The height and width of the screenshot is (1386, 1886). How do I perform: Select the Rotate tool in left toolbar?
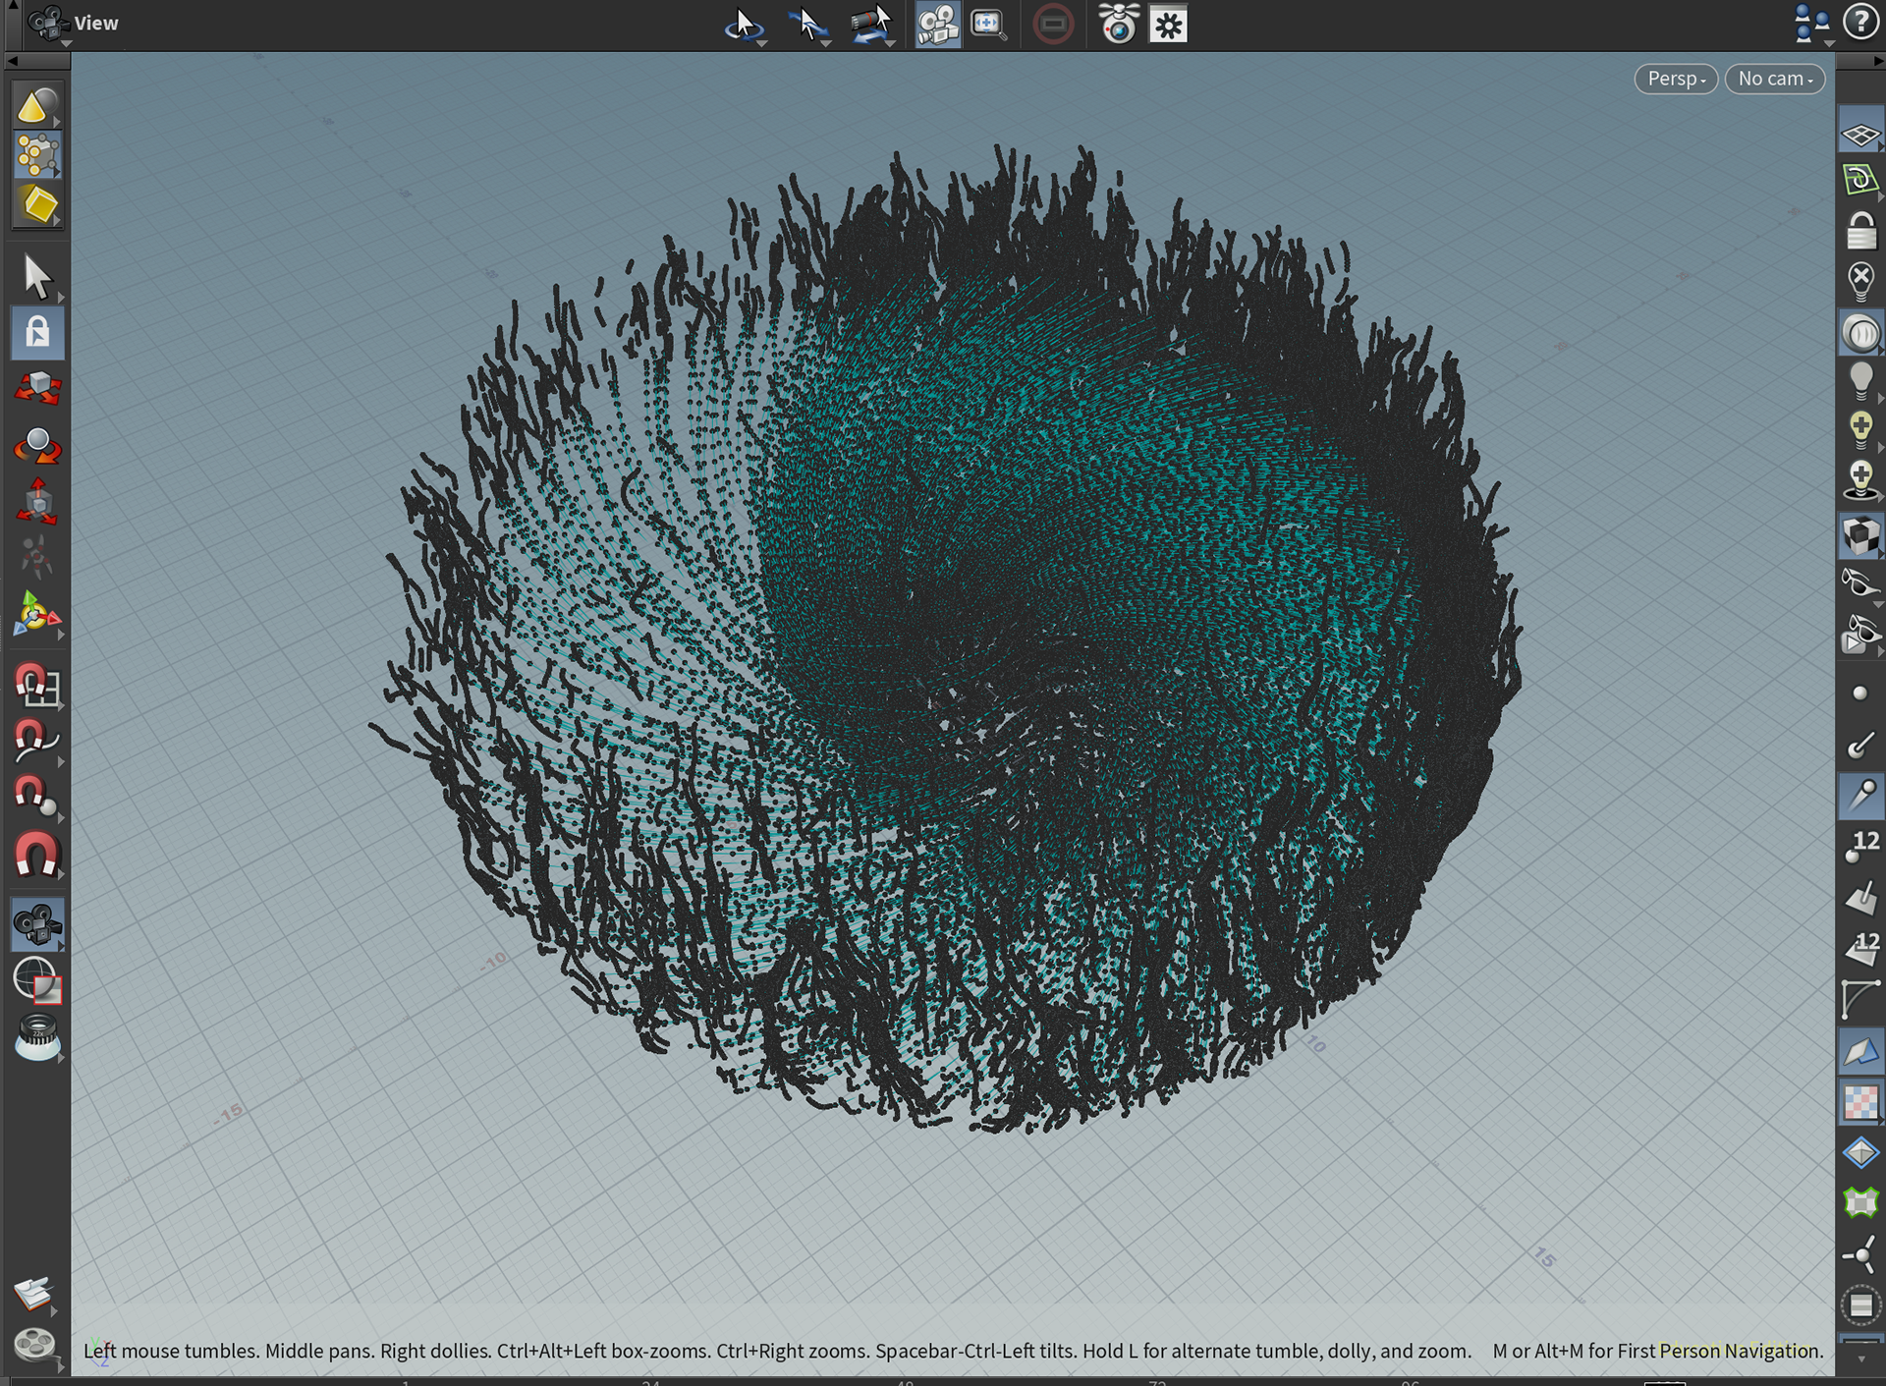[37, 445]
